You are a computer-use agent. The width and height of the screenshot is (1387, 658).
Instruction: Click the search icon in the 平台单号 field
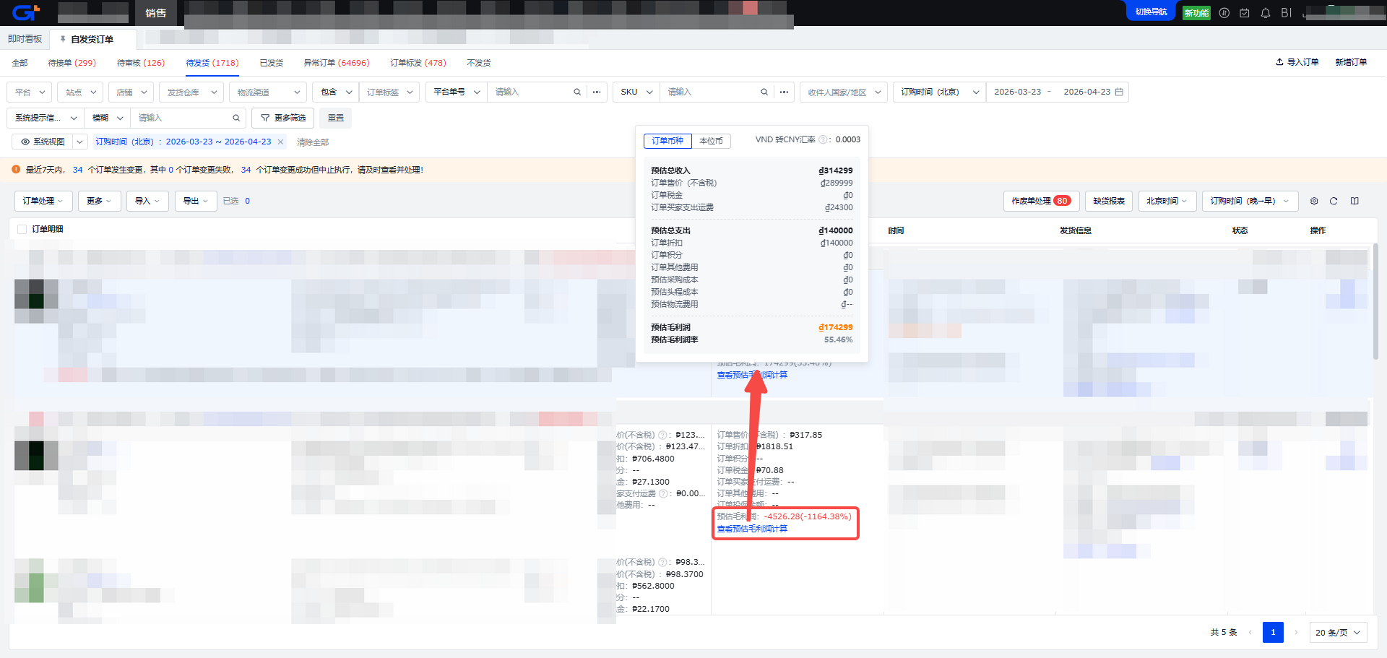tap(577, 92)
